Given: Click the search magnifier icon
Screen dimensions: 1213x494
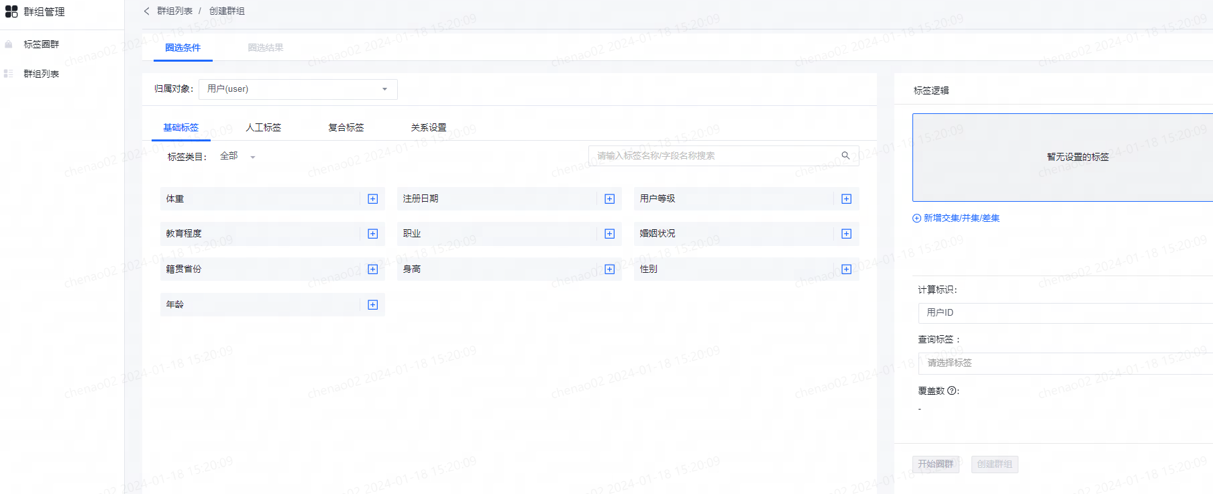Looking at the screenshot, I should (845, 156).
